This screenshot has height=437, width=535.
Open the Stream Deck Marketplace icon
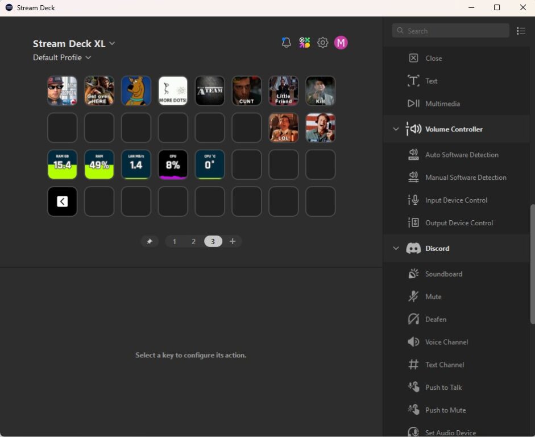click(x=305, y=43)
